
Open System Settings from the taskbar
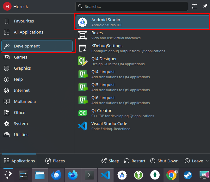[x=23, y=175]
